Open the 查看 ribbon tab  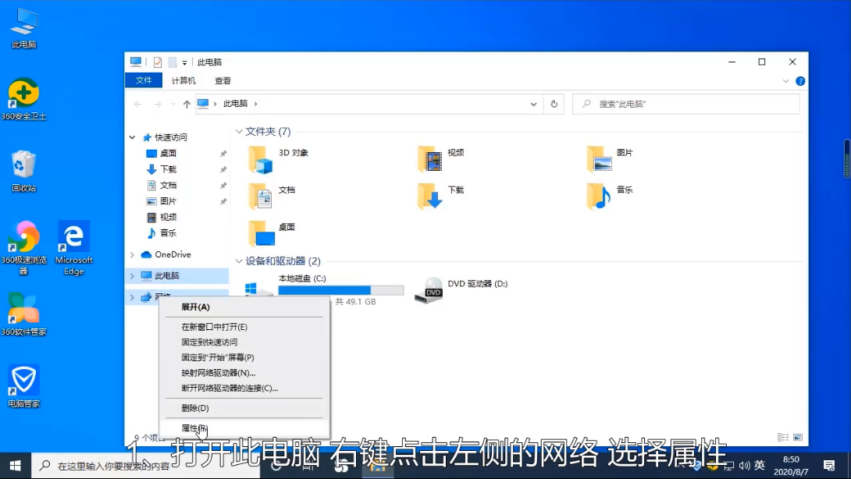[223, 80]
